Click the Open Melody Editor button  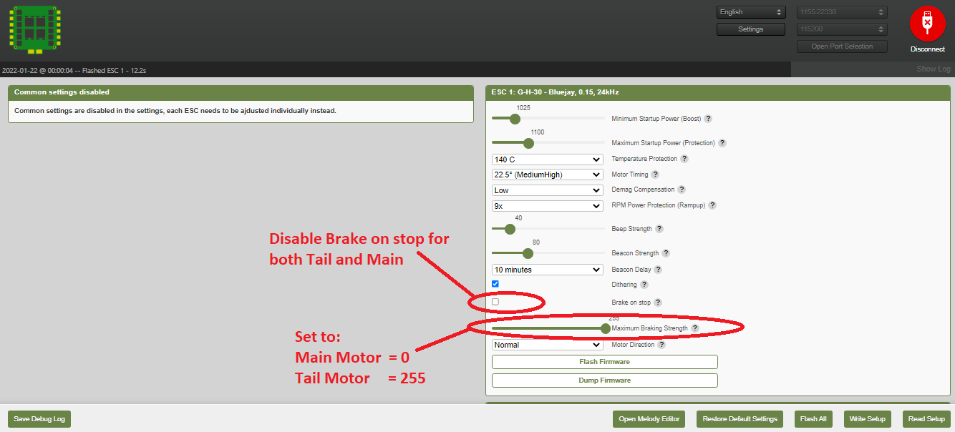(649, 419)
